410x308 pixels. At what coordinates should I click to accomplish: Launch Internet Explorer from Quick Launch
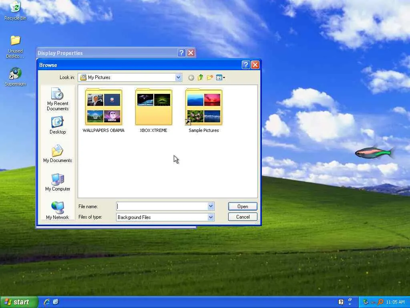[47, 302]
